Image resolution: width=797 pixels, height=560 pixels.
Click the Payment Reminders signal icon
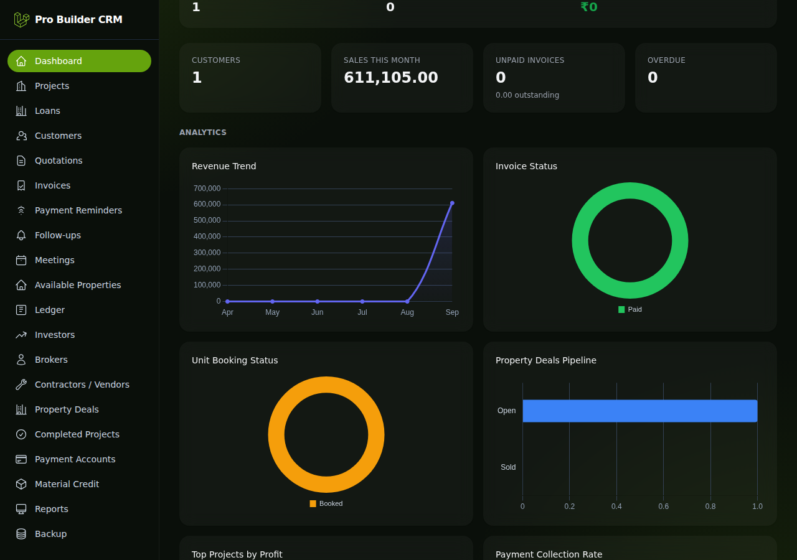point(21,210)
